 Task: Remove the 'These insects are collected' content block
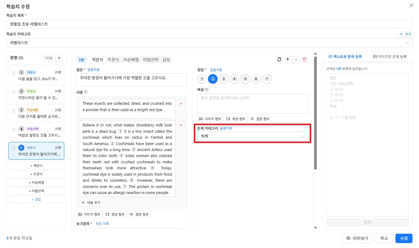(x=181, y=103)
